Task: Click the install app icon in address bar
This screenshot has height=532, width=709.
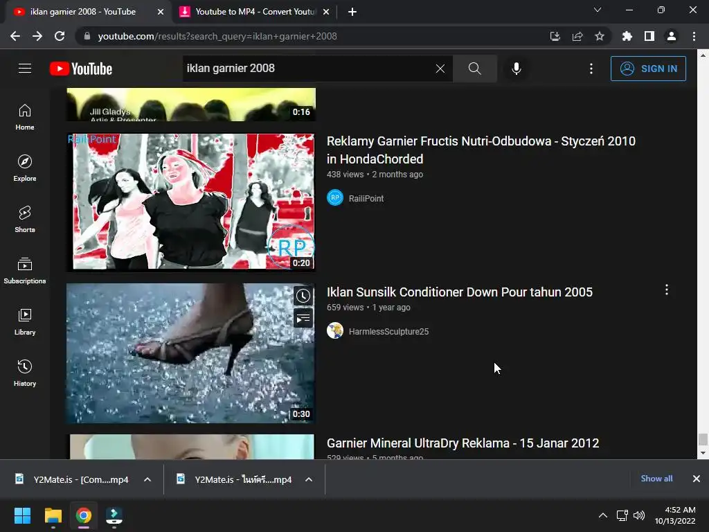Action: tap(555, 36)
